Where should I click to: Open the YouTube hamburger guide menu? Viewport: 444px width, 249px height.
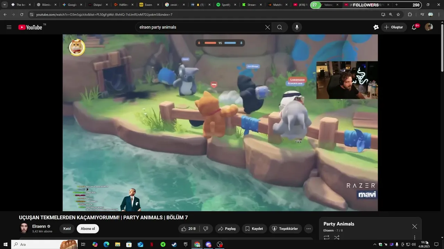[x=9, y=27]
